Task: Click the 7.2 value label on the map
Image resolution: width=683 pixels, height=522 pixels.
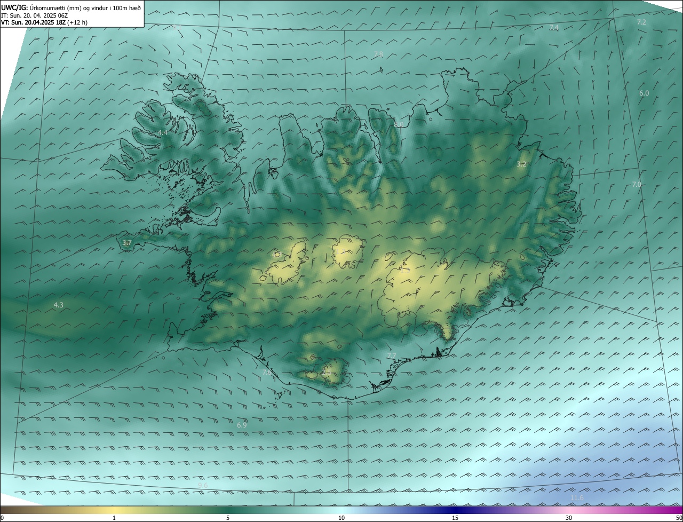Action: tap(641, 22)
